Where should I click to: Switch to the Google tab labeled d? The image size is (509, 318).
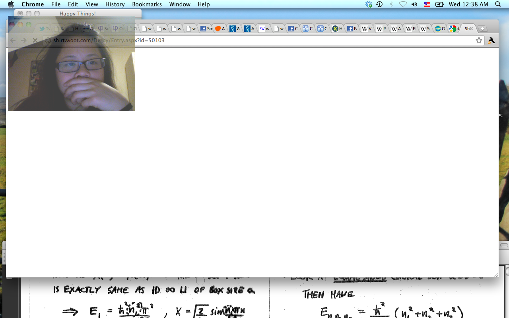[454, 29]
